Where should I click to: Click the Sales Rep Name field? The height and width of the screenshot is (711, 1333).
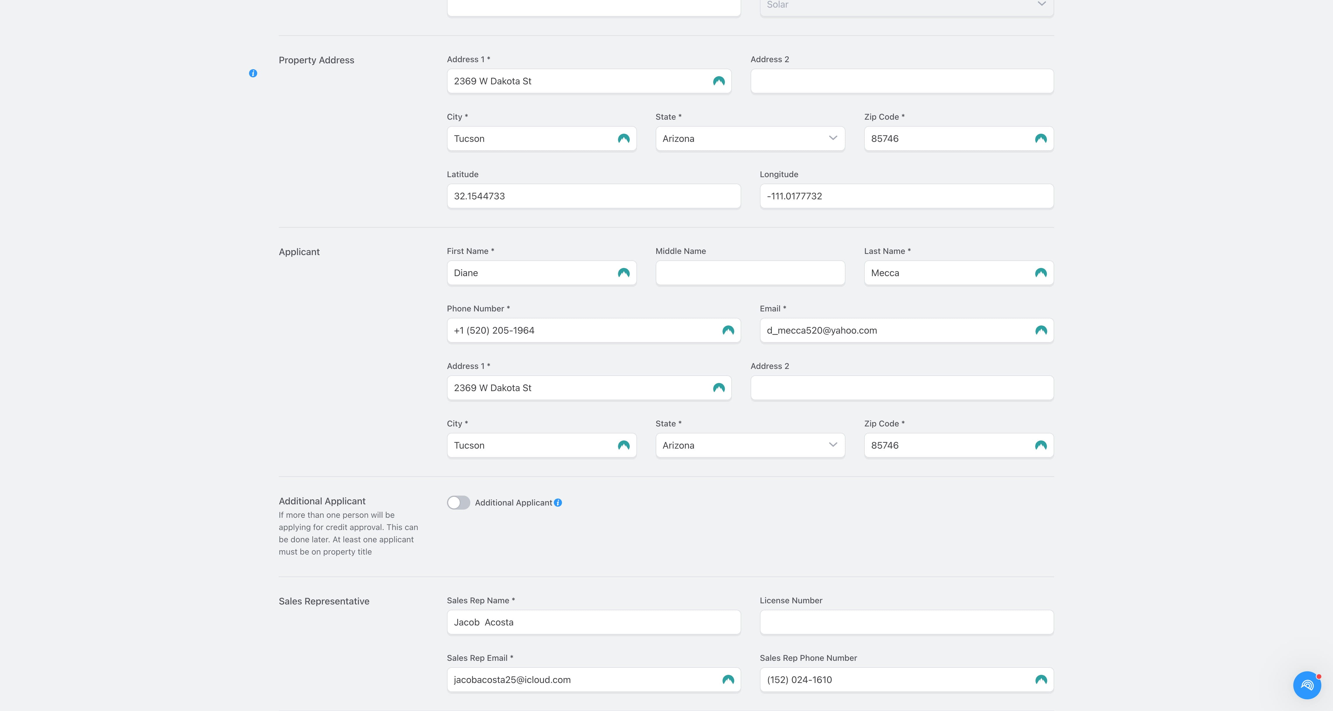click(x=594, y=622)
